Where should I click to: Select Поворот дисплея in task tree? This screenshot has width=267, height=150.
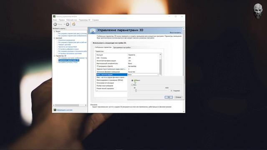tap(64, 45)
